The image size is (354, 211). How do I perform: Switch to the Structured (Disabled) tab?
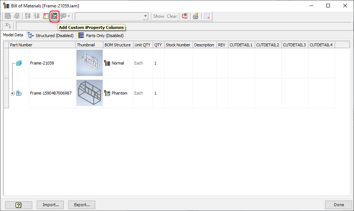pos(51,36)
